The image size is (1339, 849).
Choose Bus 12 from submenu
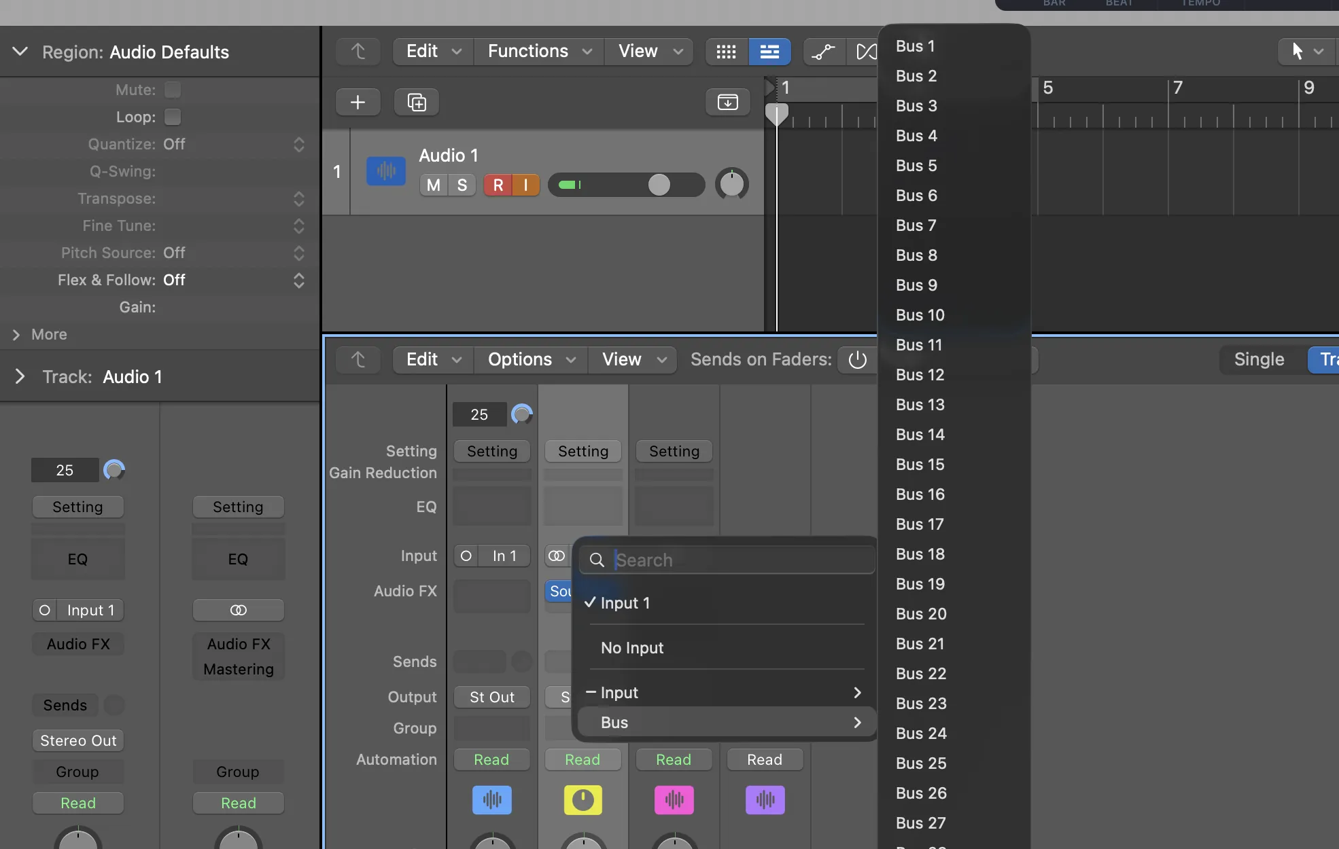pos(954,375)
